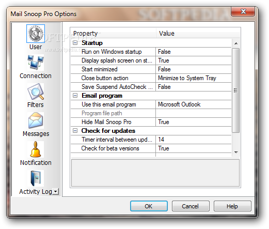
Task: Select the Start minimized property
Action: pyautogui.click(x=113, y=69)
